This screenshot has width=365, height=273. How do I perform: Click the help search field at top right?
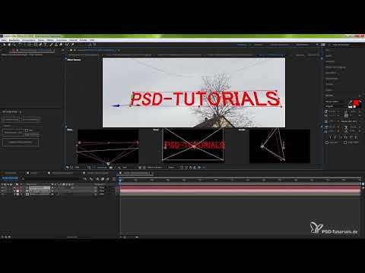point(341,45)
